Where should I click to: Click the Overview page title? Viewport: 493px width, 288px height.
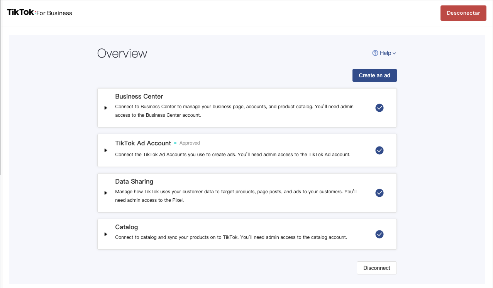(122, 53)
